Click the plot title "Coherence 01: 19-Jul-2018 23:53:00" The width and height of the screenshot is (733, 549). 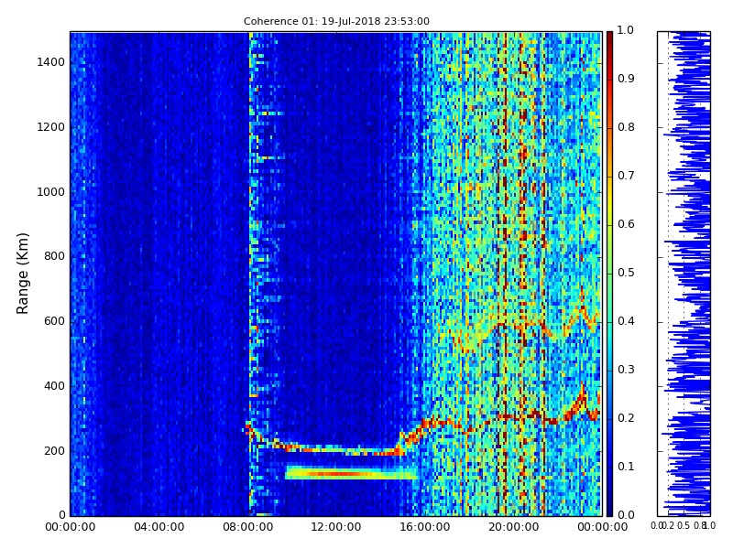point(336,21)
